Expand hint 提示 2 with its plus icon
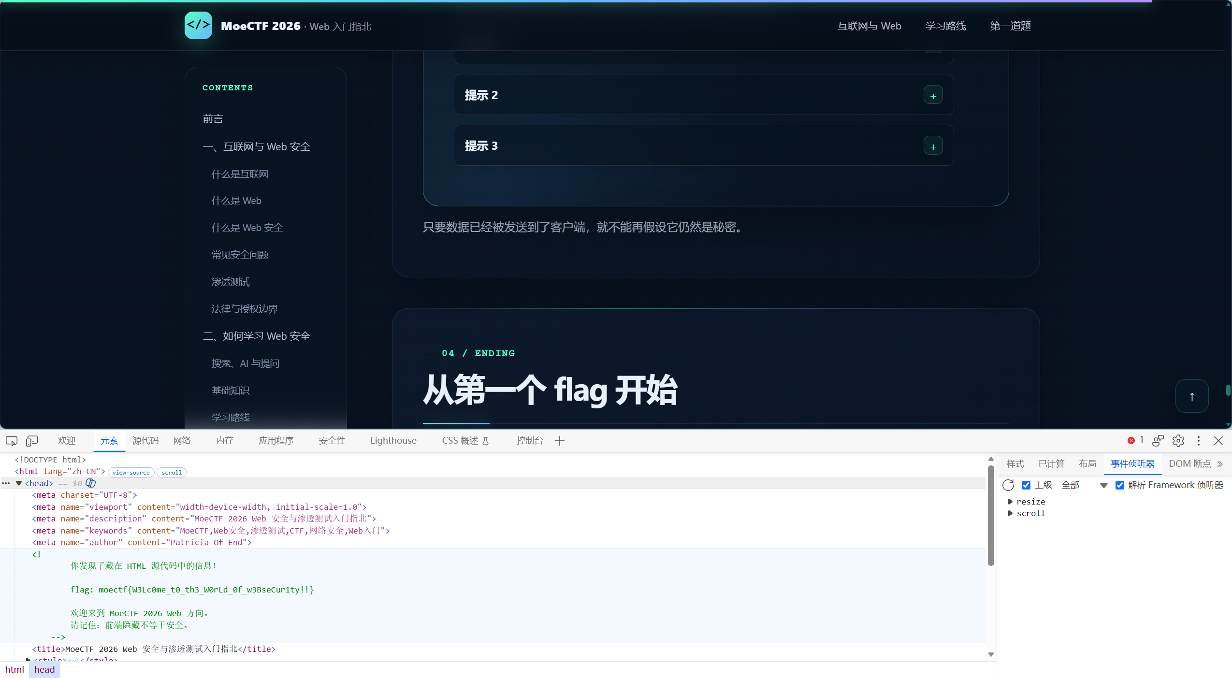 coord(933,95)
